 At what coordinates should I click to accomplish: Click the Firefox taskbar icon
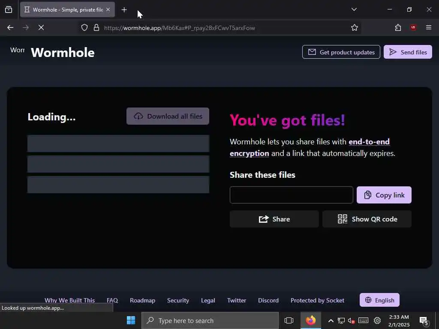click(310, 320)
